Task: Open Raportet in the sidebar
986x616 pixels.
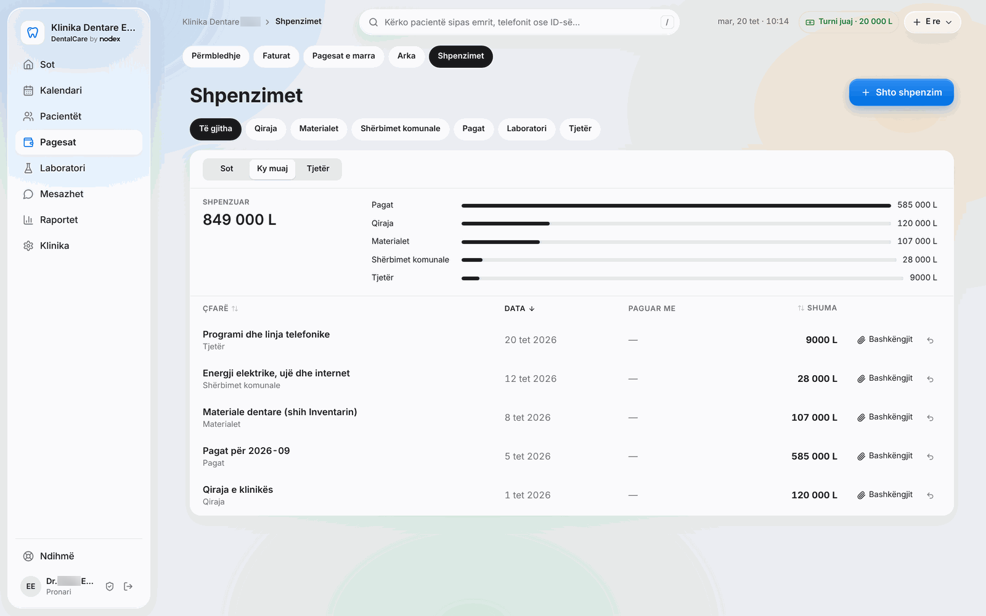Action: pos(79,220)
